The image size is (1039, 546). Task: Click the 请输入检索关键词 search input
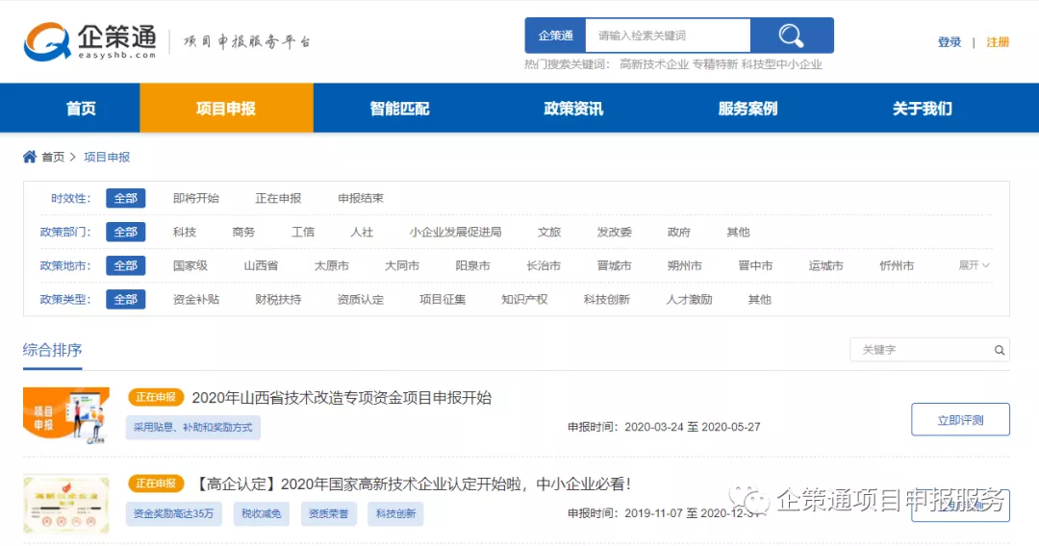668,35
